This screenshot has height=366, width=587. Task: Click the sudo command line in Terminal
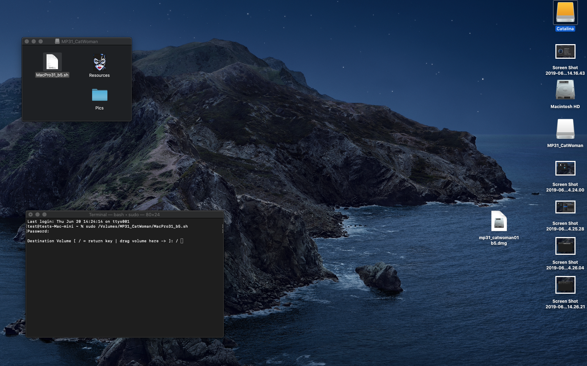108,226
